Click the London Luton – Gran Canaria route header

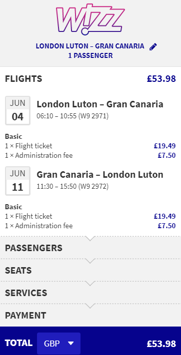[90, 46]
